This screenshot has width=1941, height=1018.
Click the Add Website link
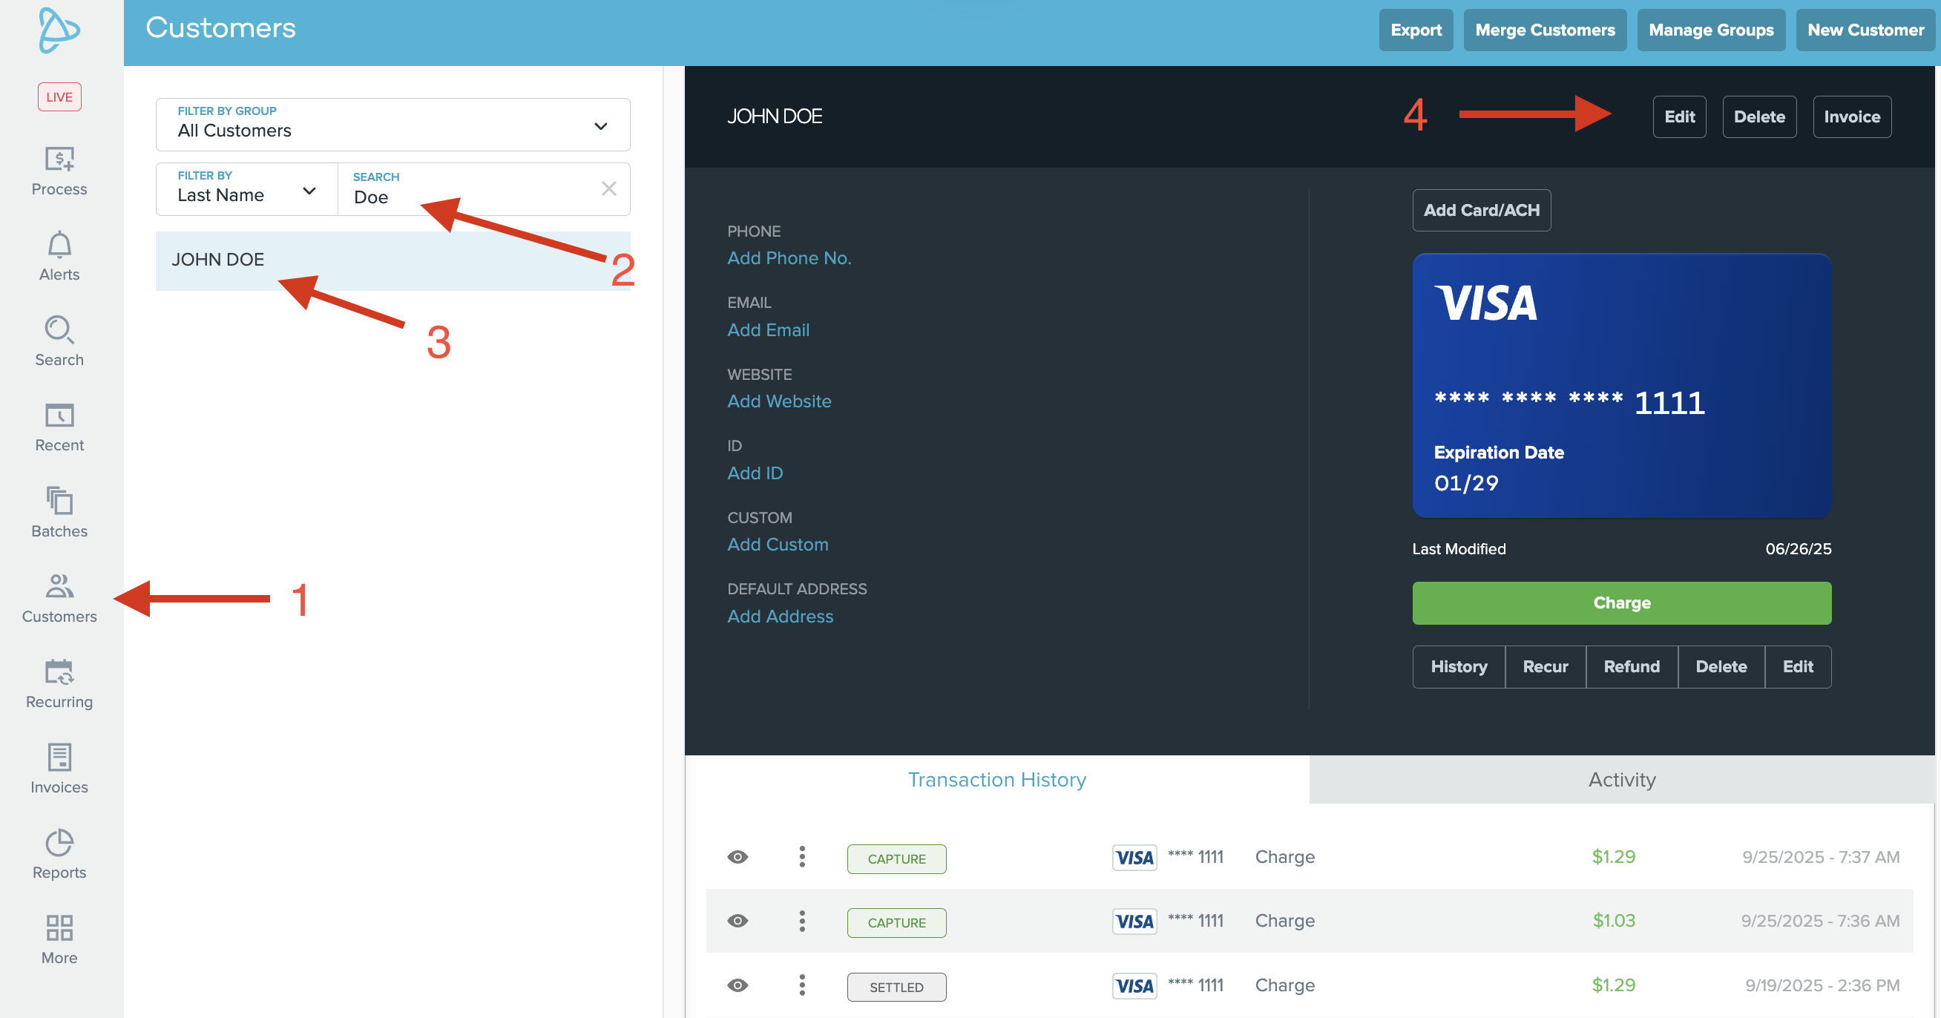tap(779, 401)
